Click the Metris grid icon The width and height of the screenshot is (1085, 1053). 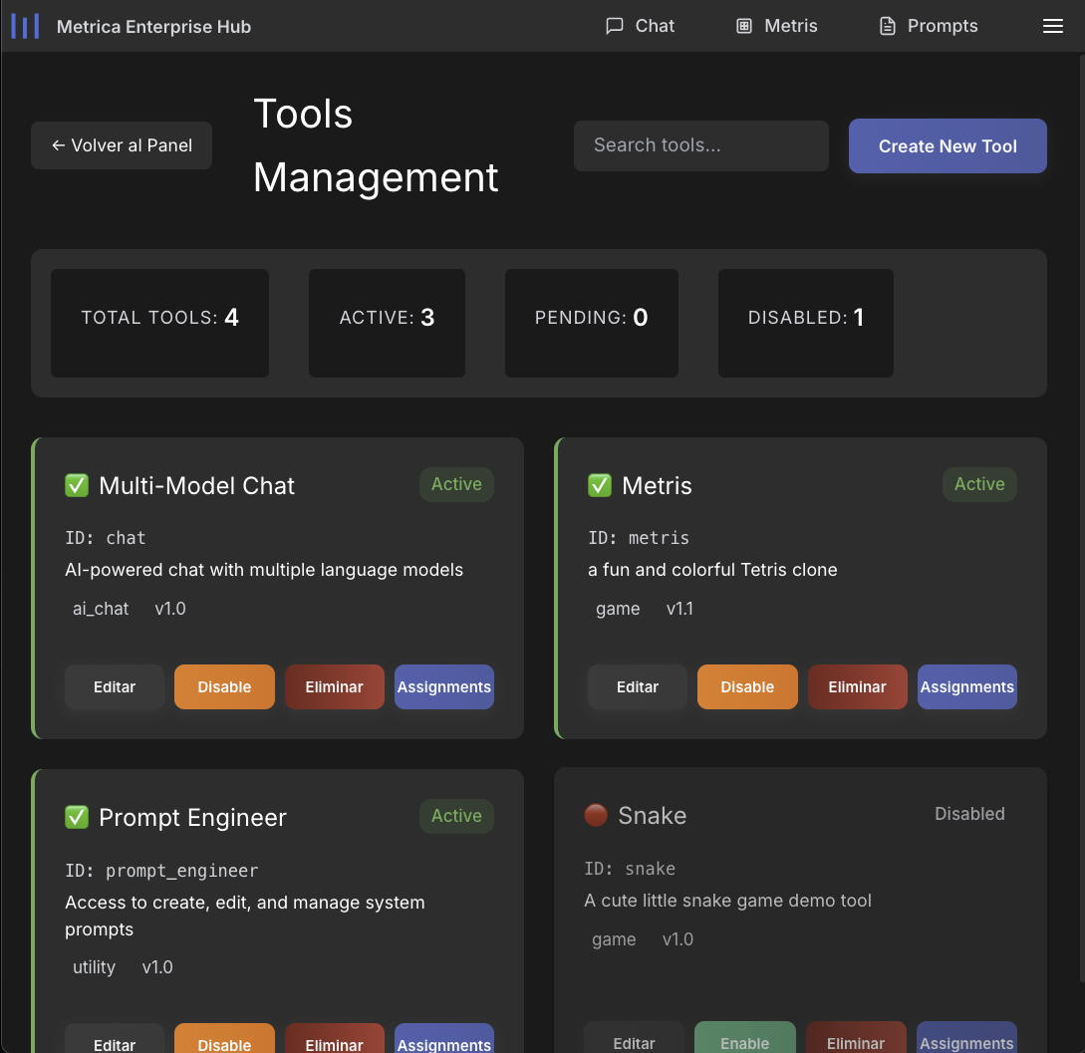pyautogui.click(x=744, y=26)
